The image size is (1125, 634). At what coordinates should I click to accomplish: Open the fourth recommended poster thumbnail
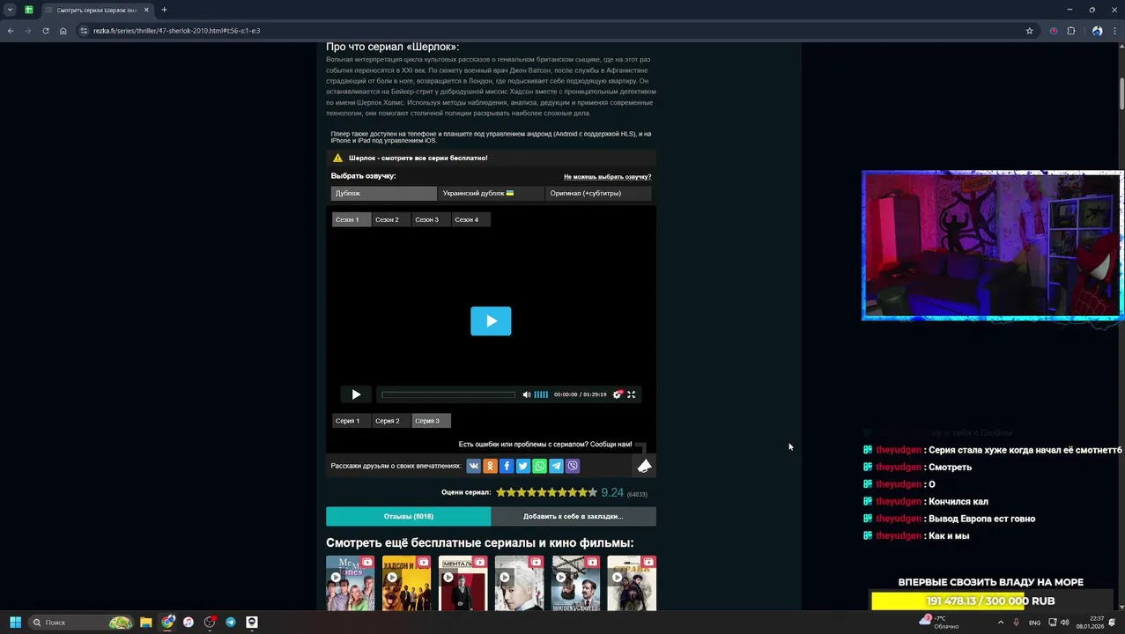519,583
